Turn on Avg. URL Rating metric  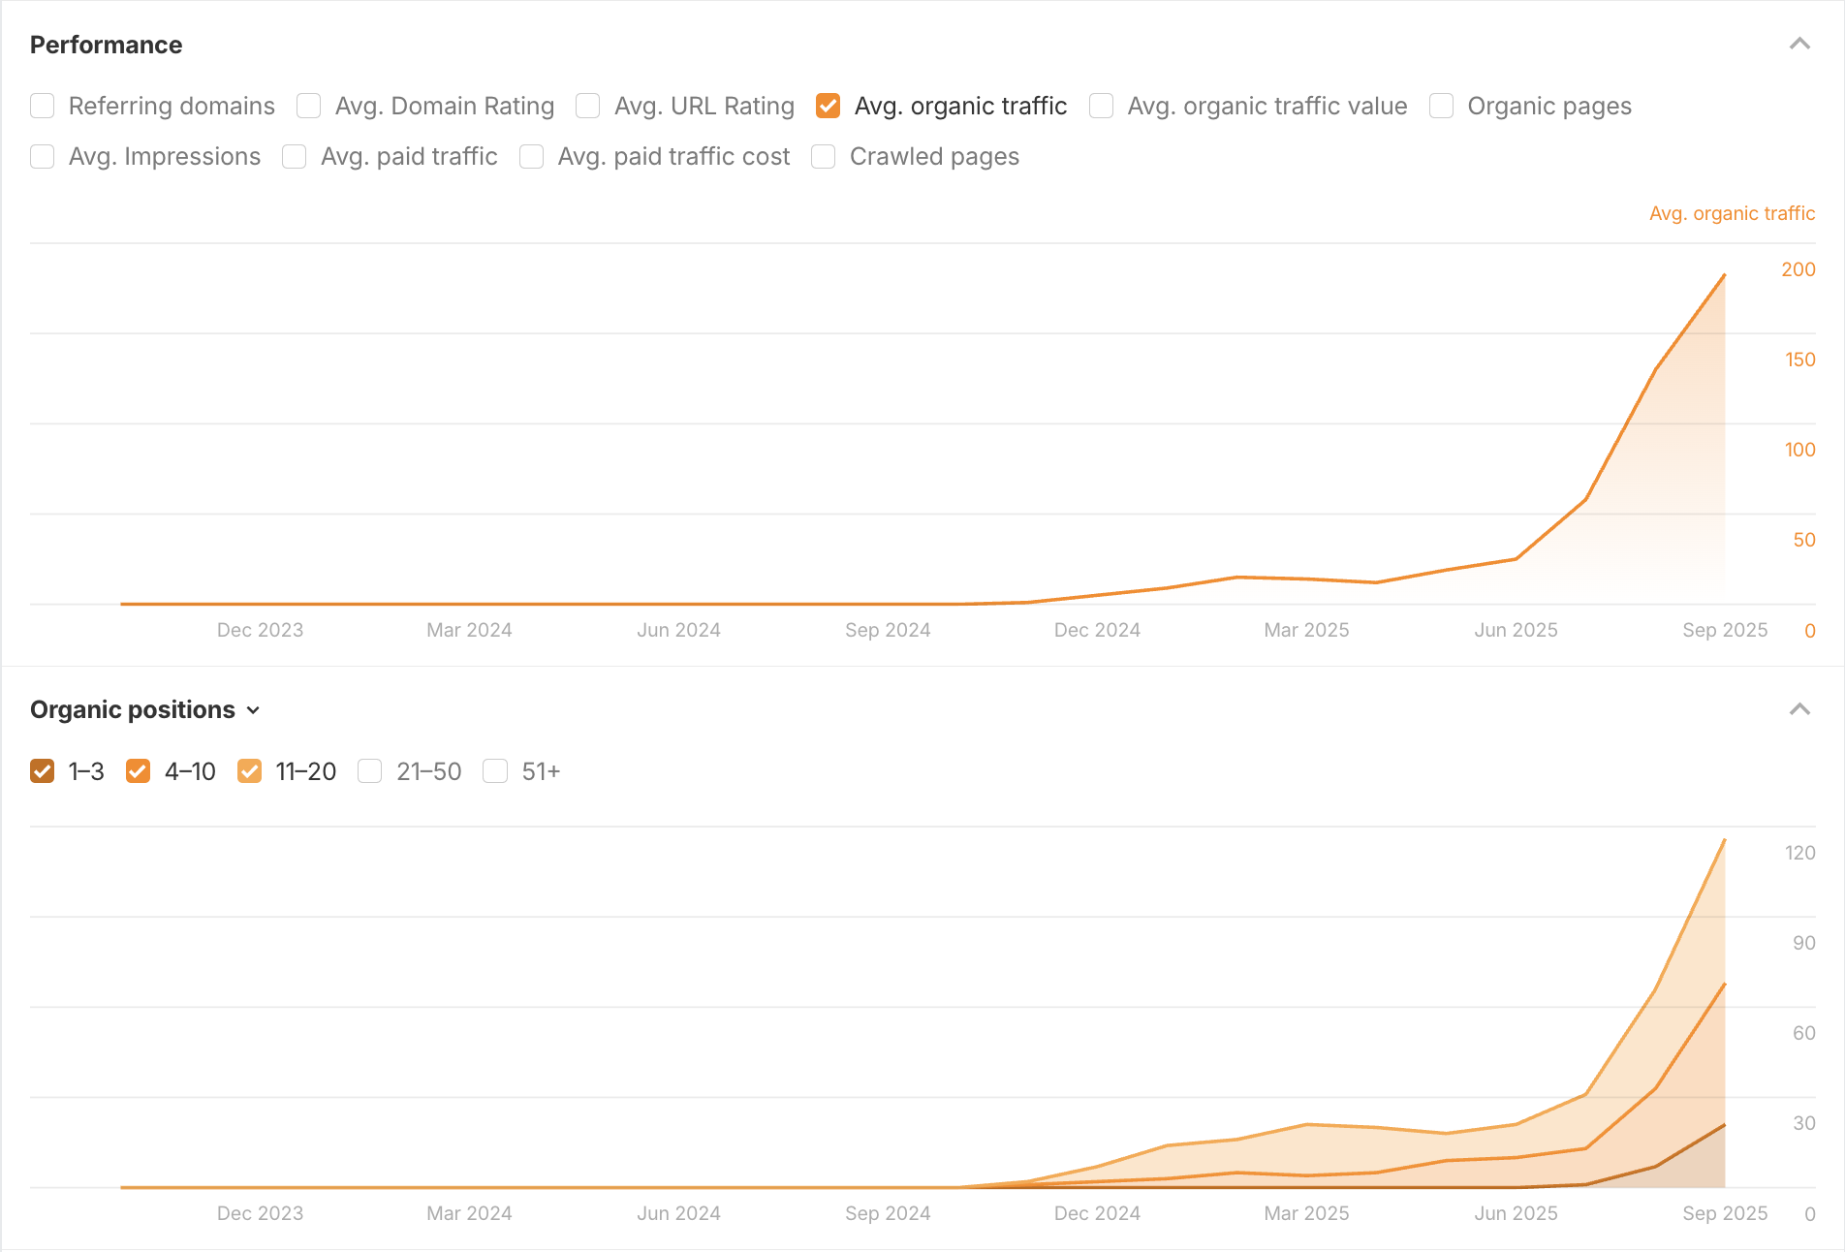[588, 106]
